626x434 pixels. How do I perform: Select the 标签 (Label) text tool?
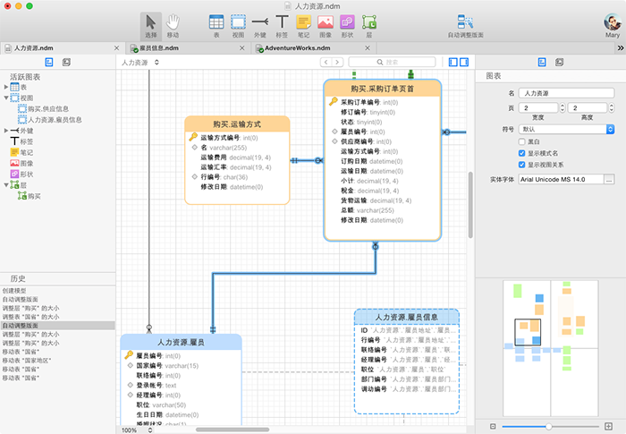click(282, 26)
